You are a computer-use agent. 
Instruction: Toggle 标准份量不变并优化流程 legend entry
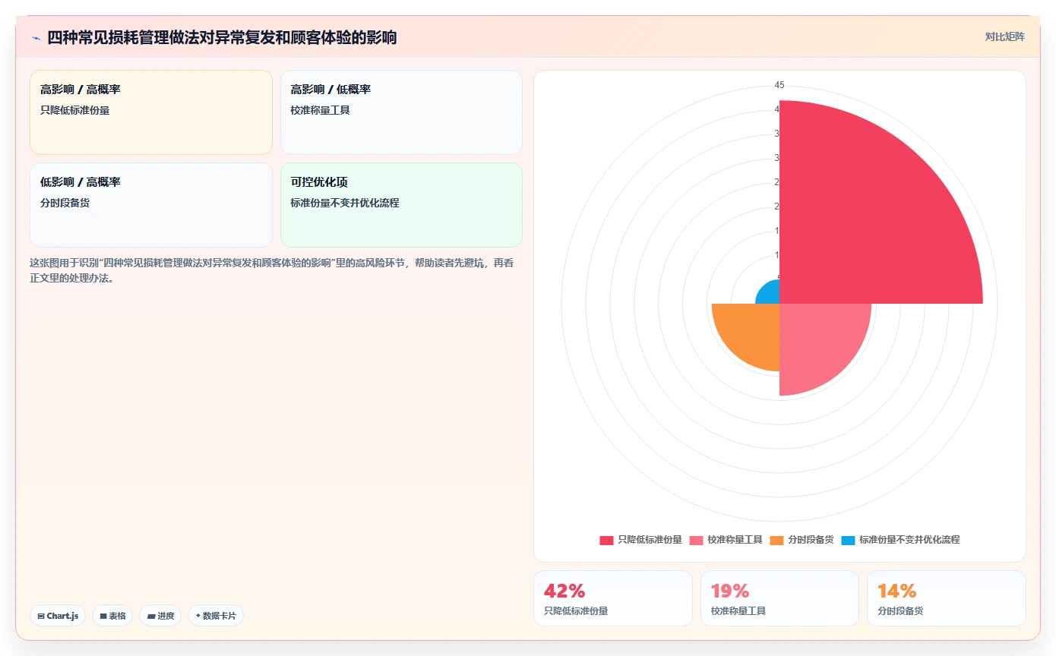[x=900, y=540]
